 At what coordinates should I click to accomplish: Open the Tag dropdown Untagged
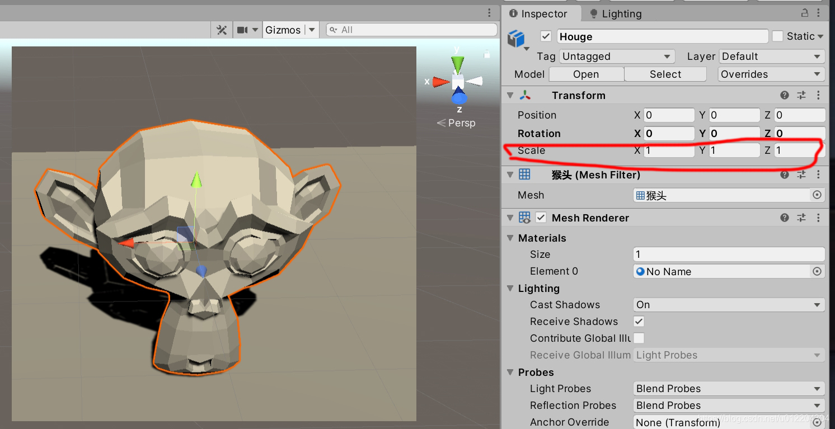[617, 56]
